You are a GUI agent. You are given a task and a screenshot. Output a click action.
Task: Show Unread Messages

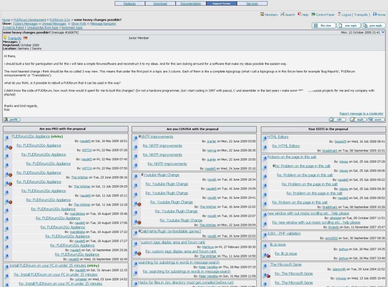[54, 24]
